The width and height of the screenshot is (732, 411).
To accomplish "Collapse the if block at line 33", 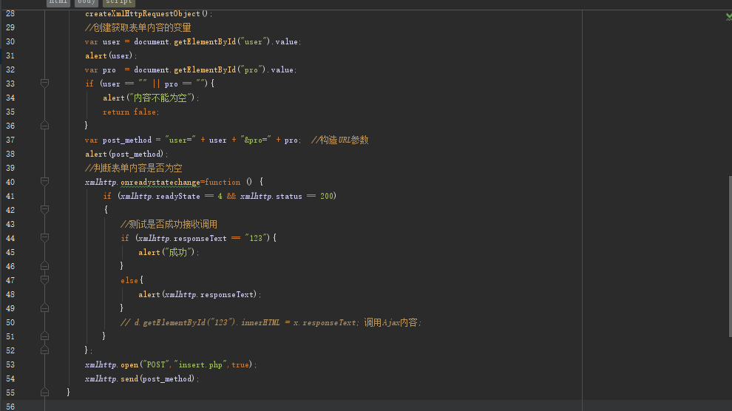I will (x=45, y=84).
